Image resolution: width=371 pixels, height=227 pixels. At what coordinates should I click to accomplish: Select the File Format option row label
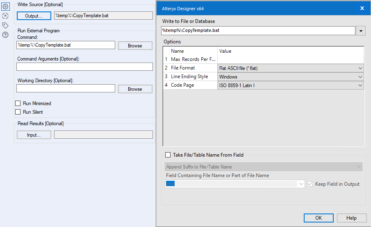pyautogui.click(x=183, y=68)
